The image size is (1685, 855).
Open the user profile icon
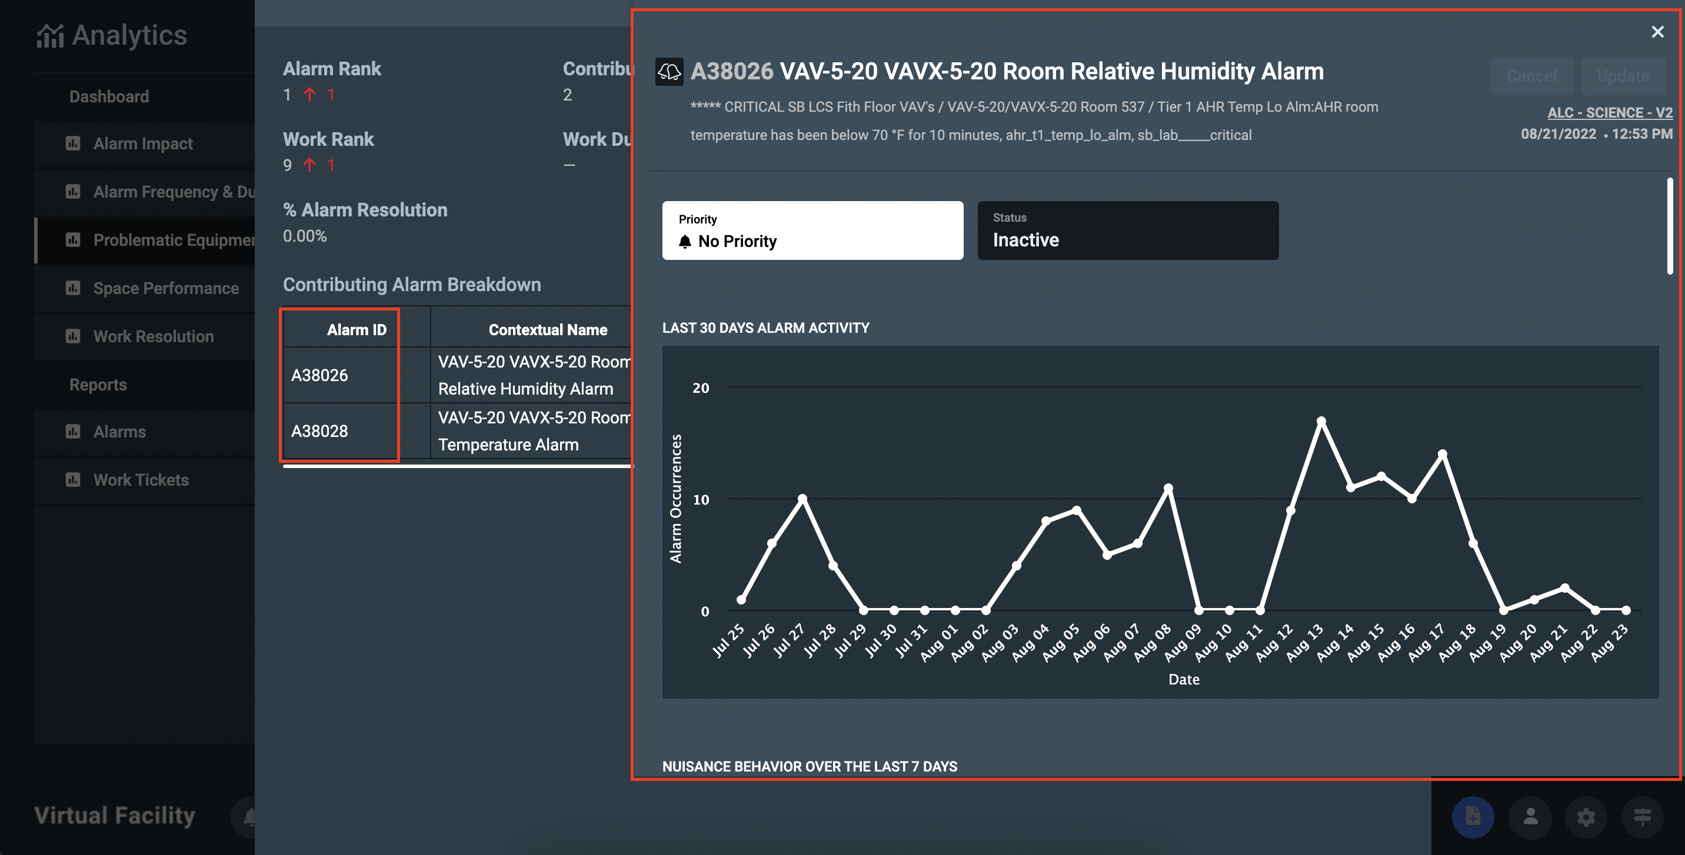[1530, 816]
